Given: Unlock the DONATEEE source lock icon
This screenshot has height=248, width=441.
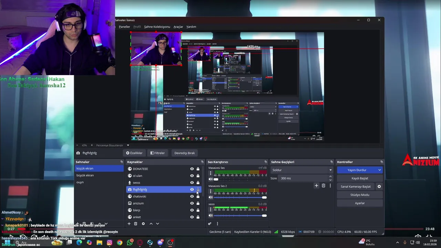Looking at the screenshot, I should (x=198, y=169).
